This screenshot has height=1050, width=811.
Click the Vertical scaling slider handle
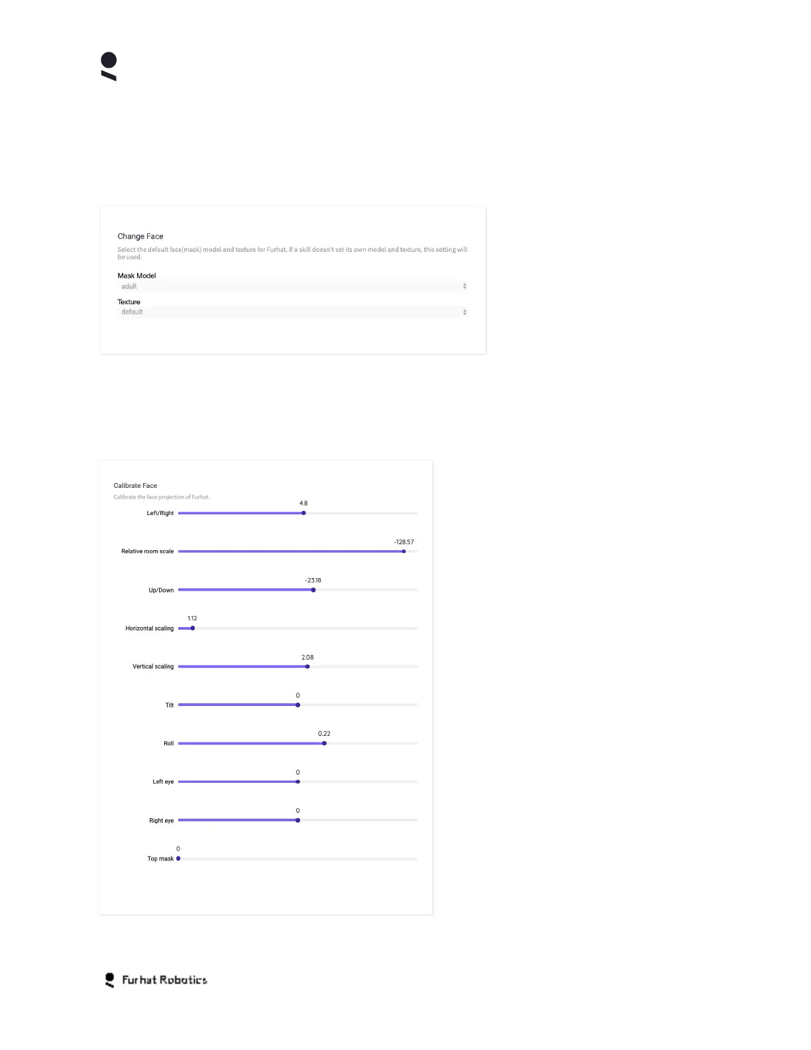(307, 667)
